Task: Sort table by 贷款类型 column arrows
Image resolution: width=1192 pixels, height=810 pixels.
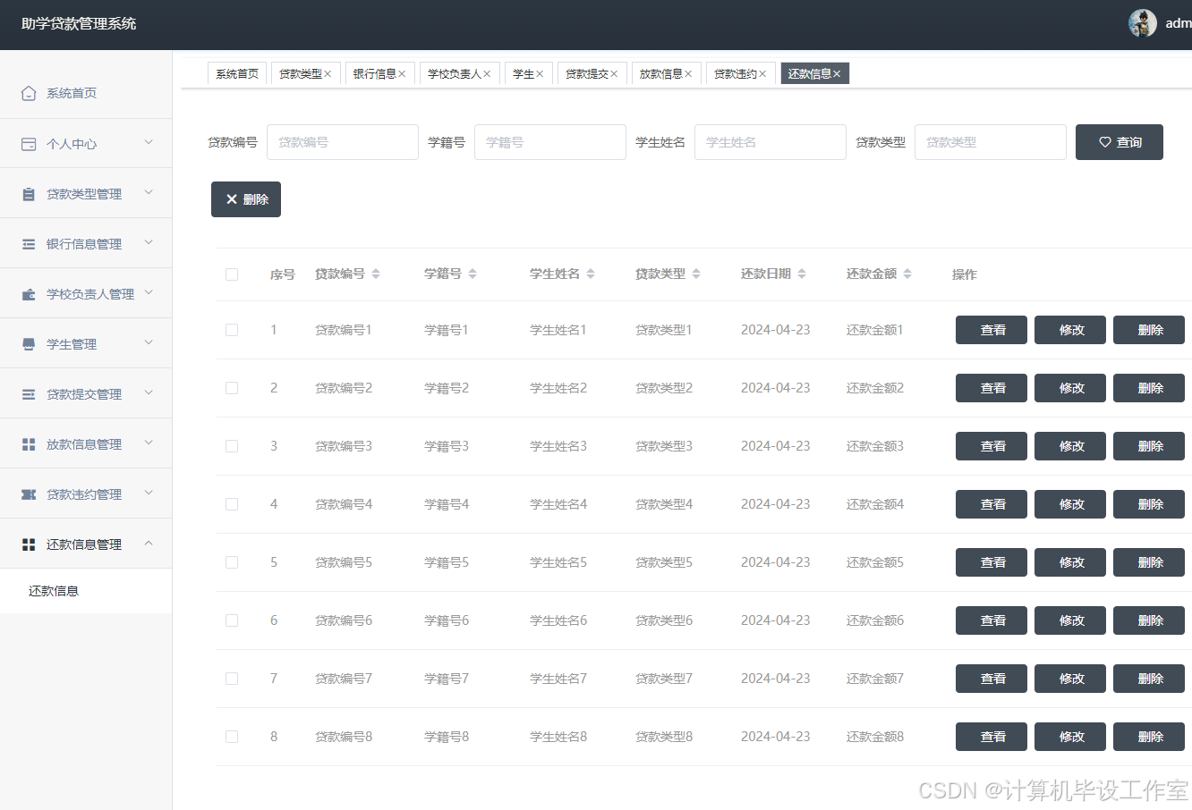Action: point(696,274)
